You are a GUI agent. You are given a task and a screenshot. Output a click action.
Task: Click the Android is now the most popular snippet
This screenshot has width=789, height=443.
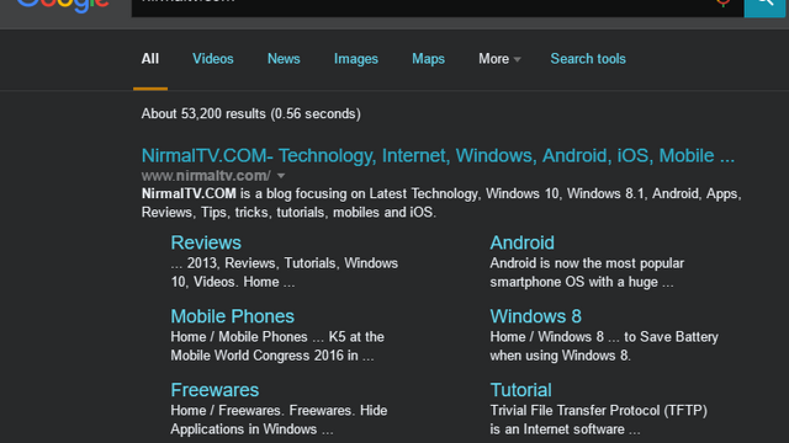(587, 273)
